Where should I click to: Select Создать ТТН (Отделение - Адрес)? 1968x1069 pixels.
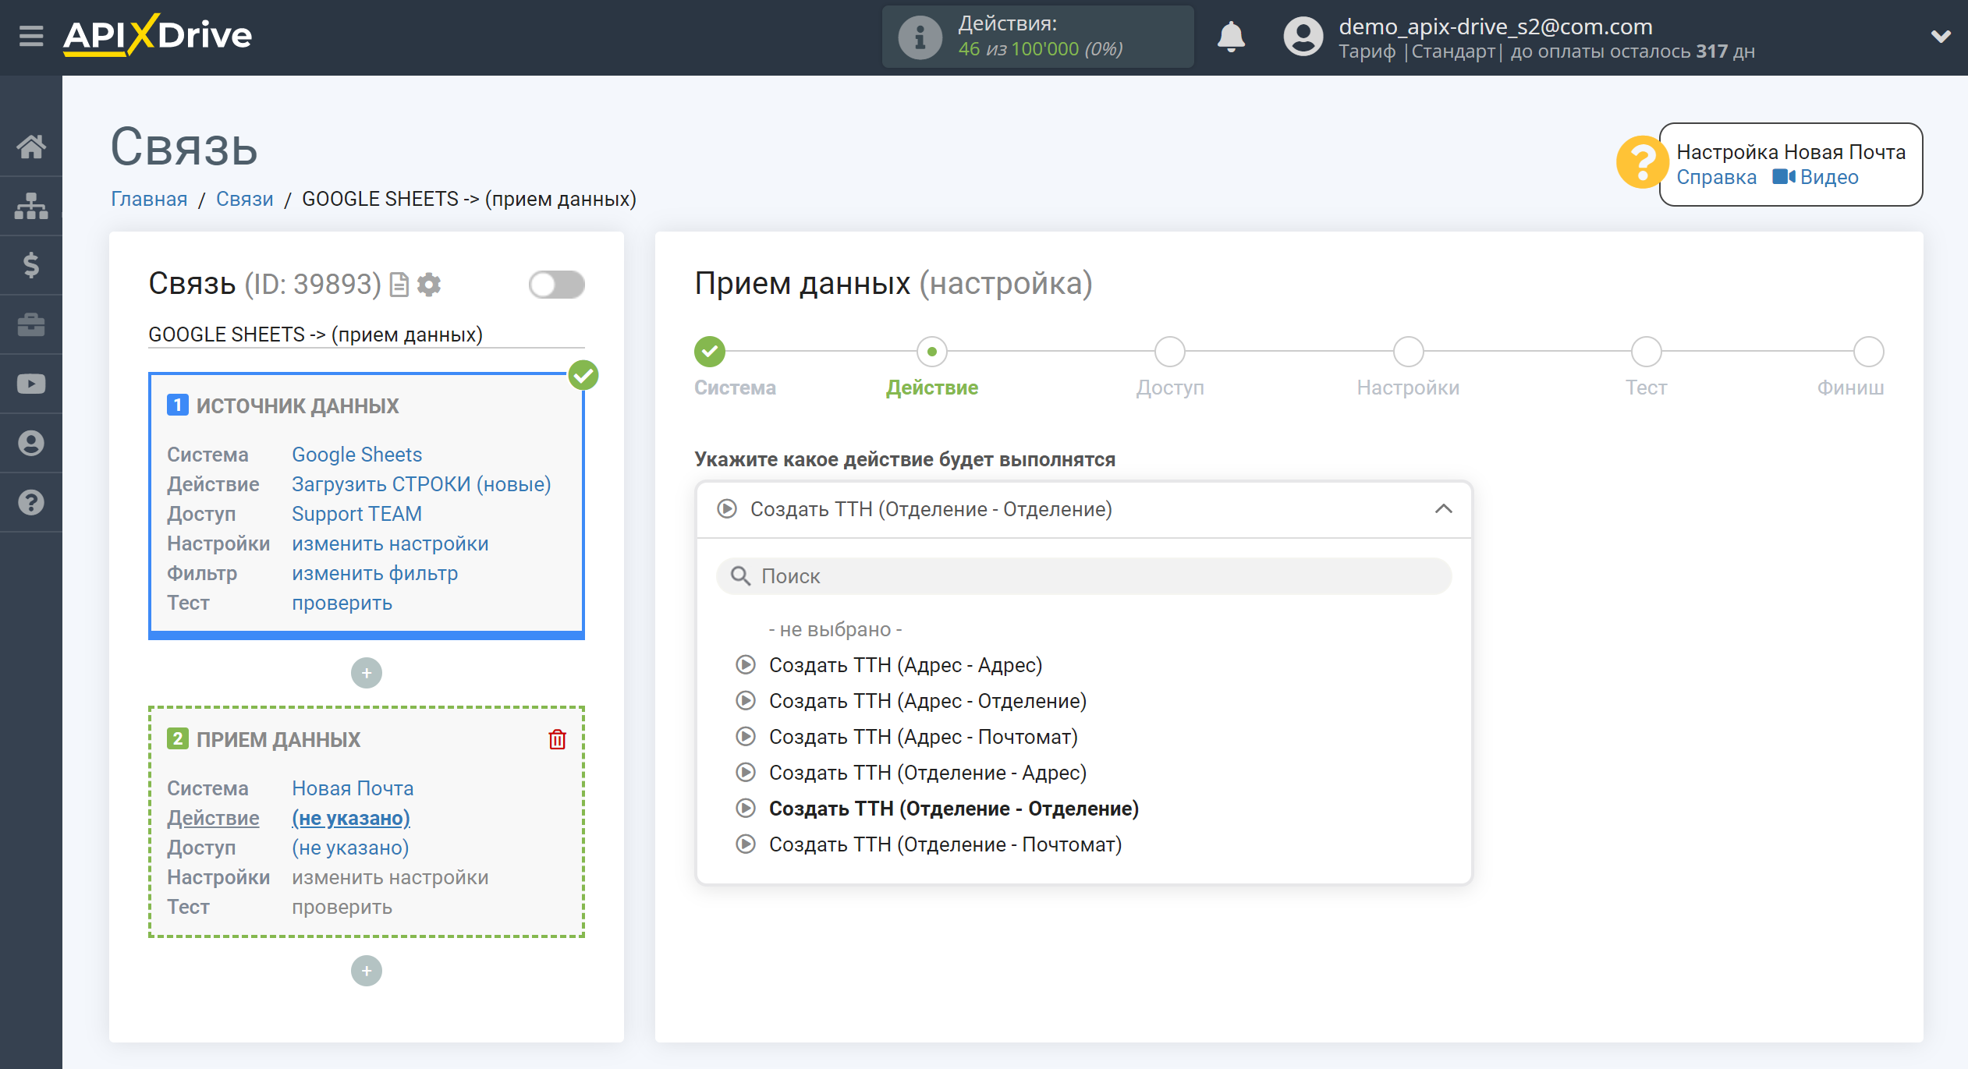pyautogui.click(x=927, y=773)
